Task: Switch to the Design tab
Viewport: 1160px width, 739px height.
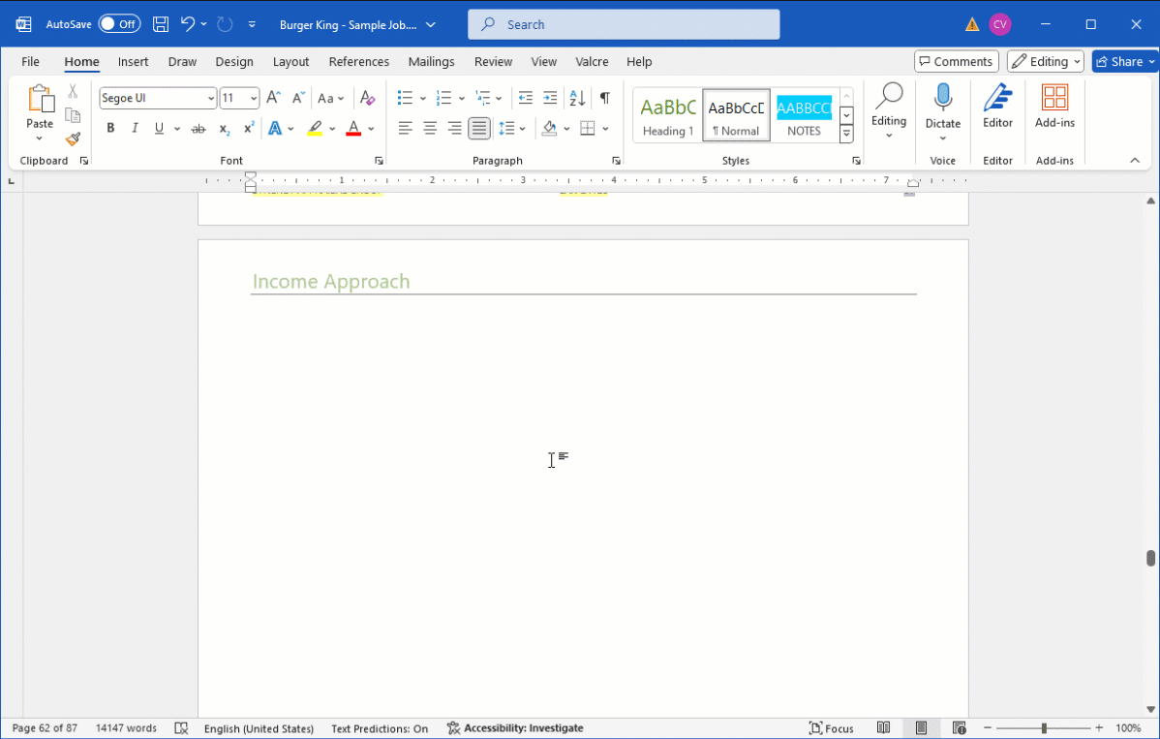Action: [x=233, y=61]
